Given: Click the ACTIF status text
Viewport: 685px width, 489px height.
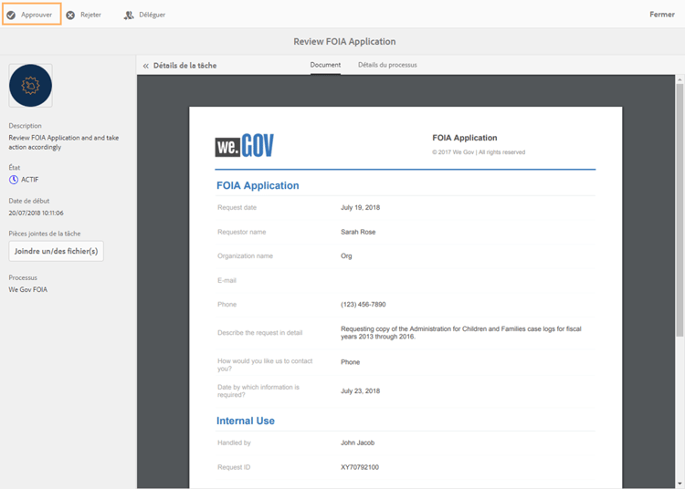Looking at the screenshot, I should click(x=30, y=180).
